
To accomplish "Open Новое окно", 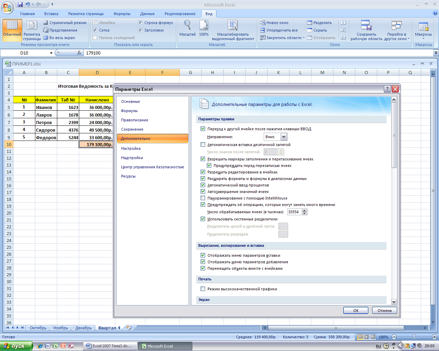I will pyautogui.click(x=274, y=23).
